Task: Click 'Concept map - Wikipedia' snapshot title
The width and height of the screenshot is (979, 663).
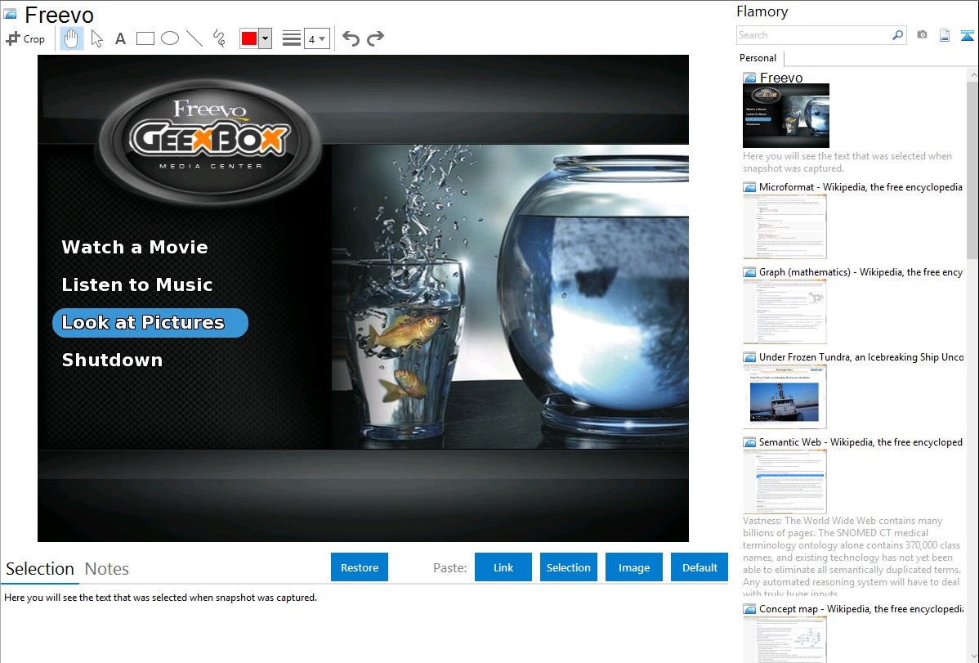Action: click(x=861, y=608)
